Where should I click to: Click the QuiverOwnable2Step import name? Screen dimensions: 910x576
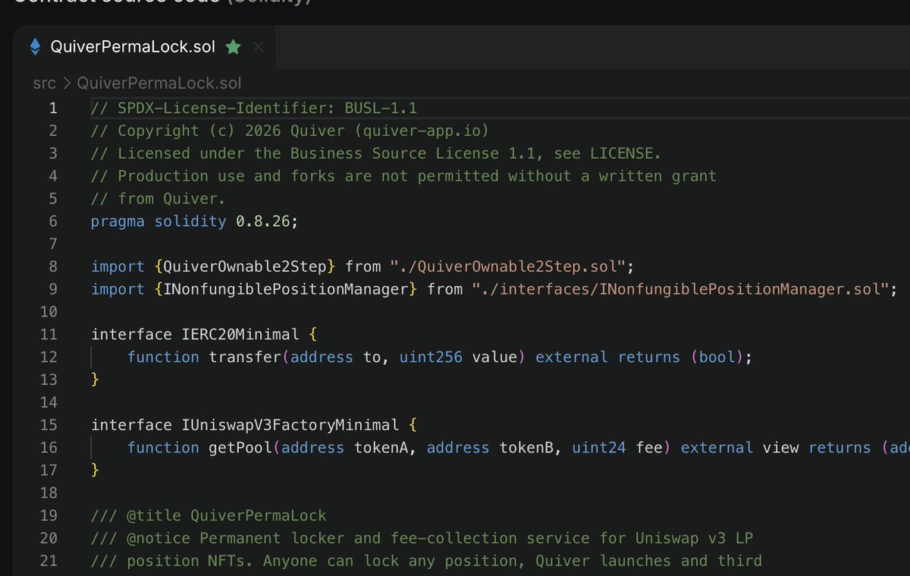tap(245, 266)
